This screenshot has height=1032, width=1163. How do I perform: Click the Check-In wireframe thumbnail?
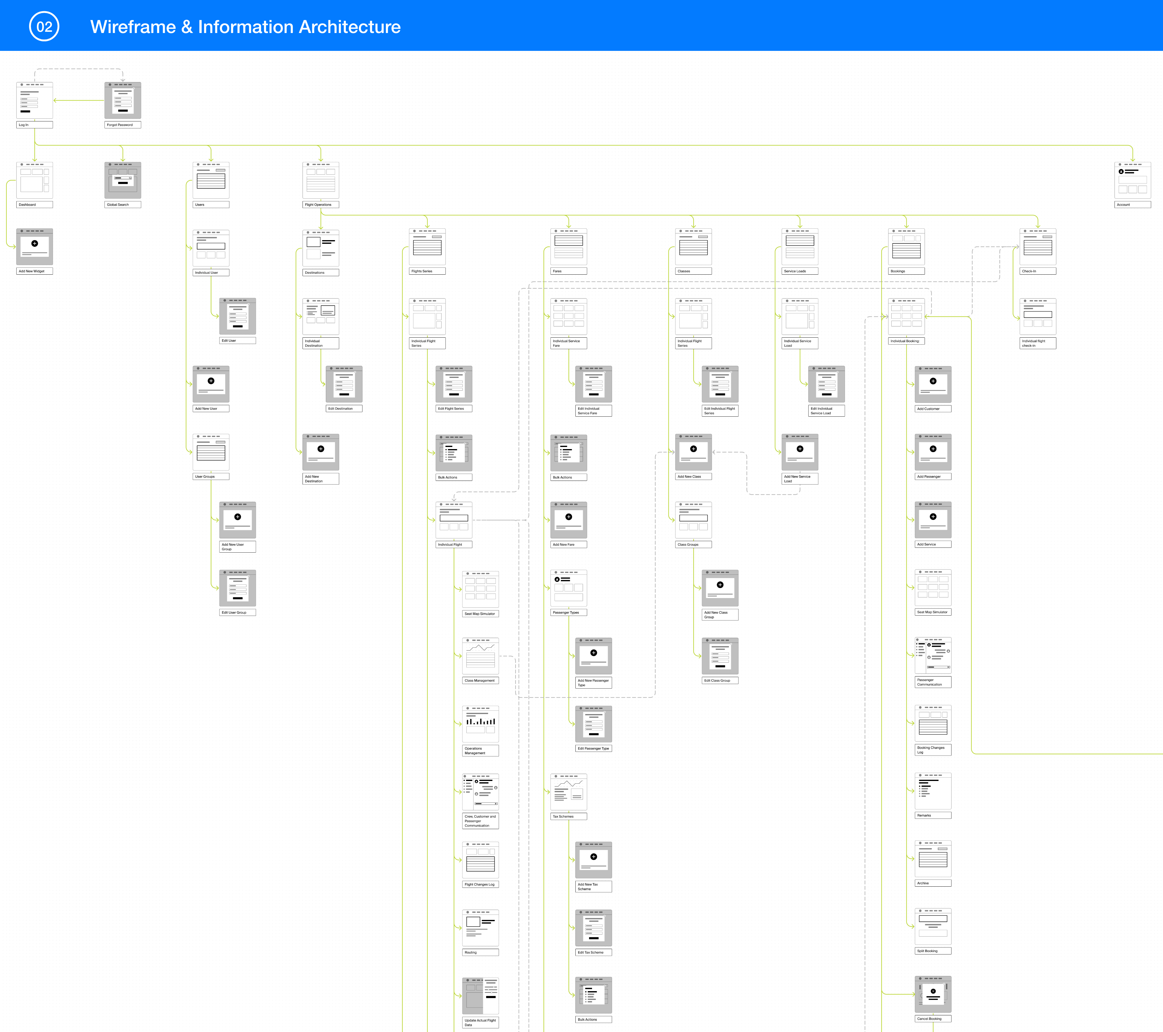click(1037, 247)
